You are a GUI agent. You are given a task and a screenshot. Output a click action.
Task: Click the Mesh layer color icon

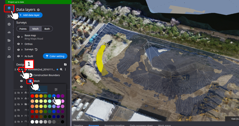click(x=30, y=81)
